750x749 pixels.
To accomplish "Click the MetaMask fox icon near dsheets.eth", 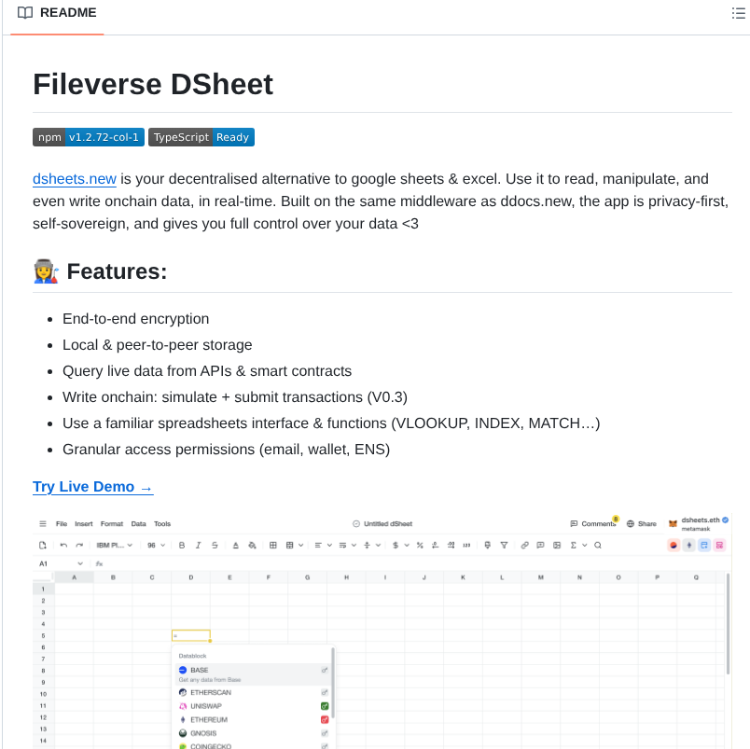I will tap(673, 523).
